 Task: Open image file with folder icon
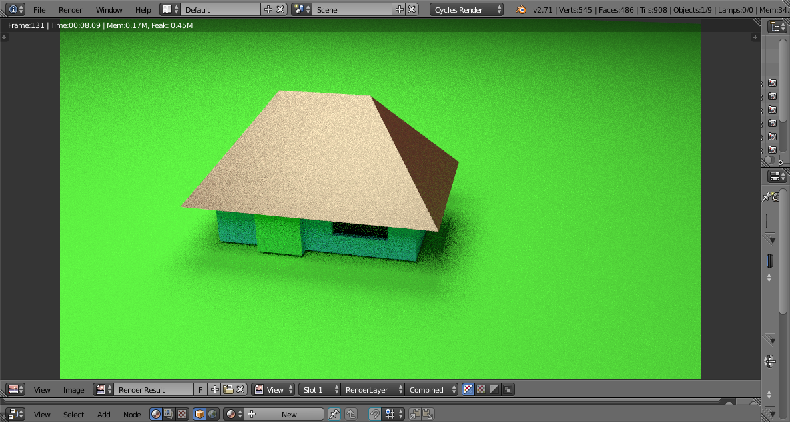coord(228,390)
